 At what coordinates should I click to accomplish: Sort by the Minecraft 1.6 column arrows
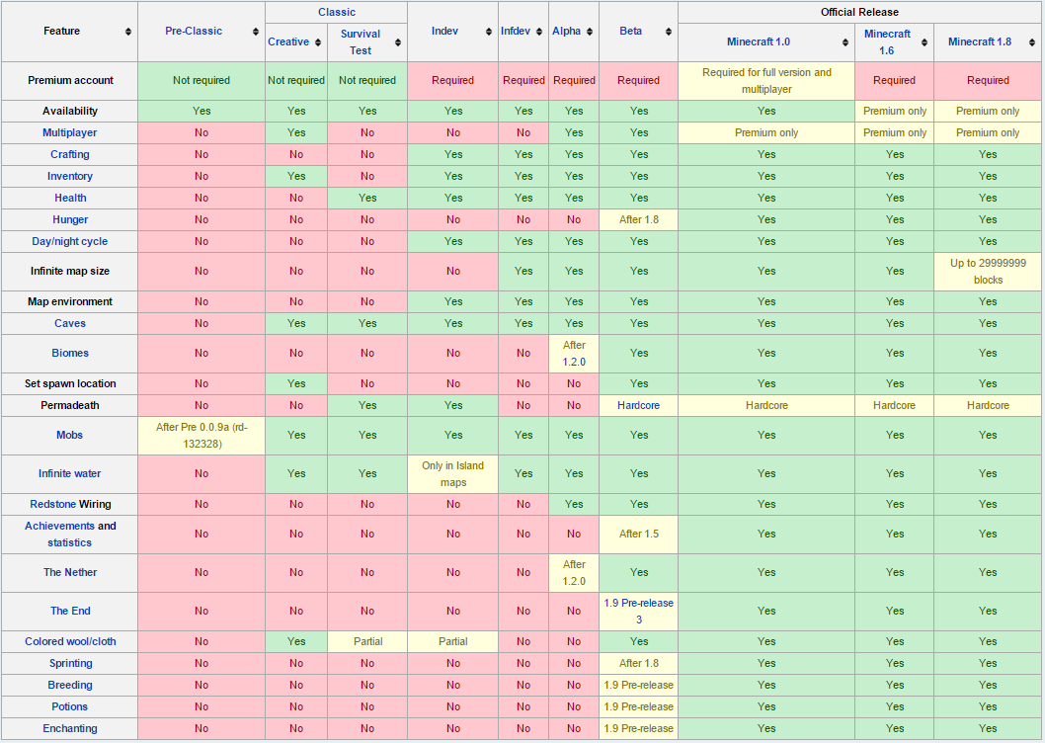pyautogui.click(x=924, y=42)
